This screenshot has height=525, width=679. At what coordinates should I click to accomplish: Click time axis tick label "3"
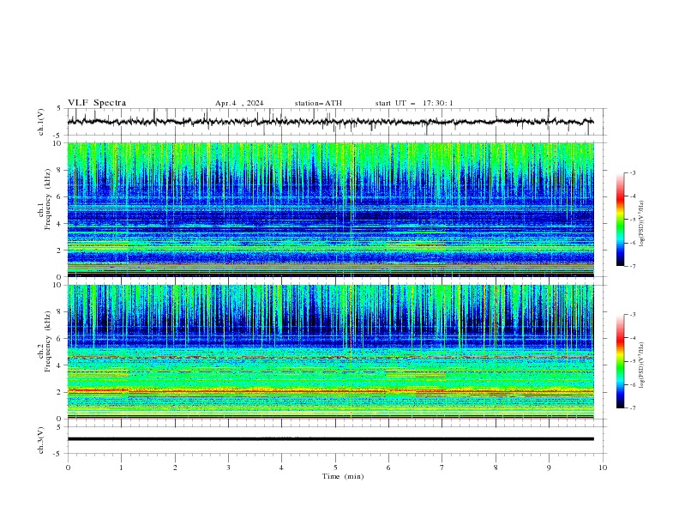click(228, 468)
